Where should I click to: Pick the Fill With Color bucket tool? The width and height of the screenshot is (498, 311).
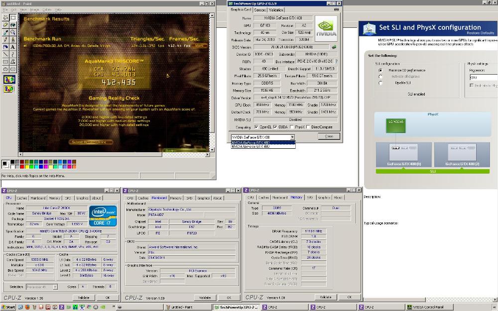pyautogui.click(x=13, y=25)
